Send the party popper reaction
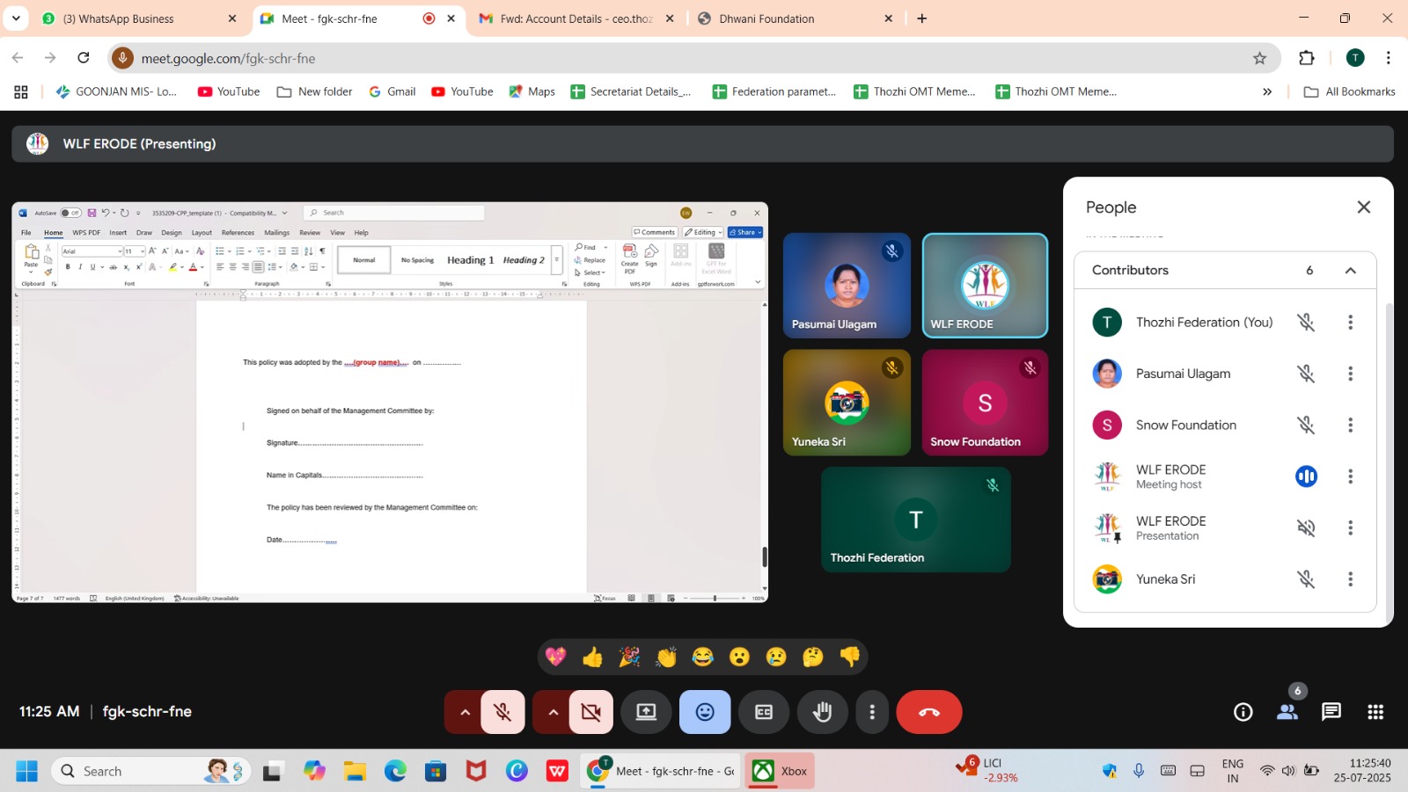This screenshot has width=1408, height=792. pos(629,657)
